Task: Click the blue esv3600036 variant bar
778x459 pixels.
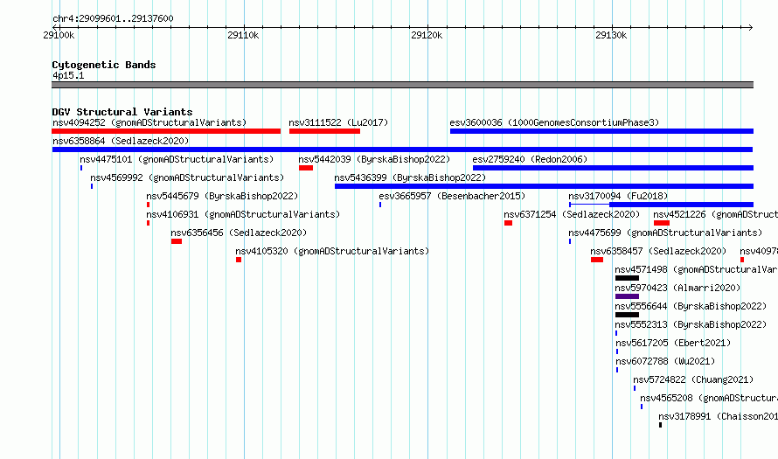Action: [602, 131]
